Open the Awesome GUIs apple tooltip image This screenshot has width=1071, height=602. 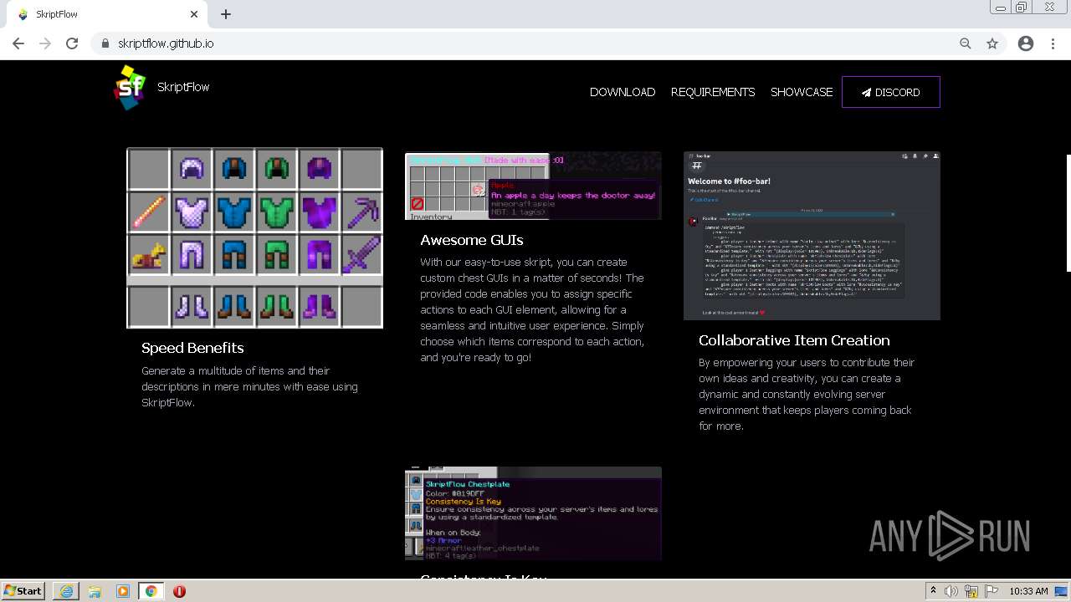(533, 186)
